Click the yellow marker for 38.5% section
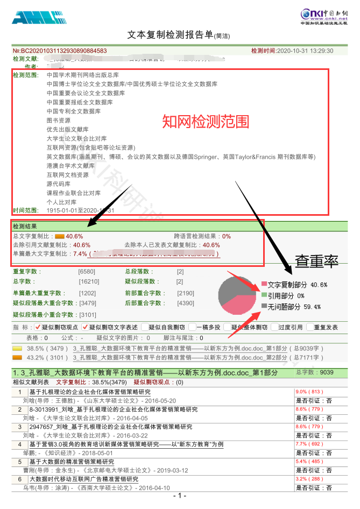This screenshot has width=360, height=509. point(18,349)
